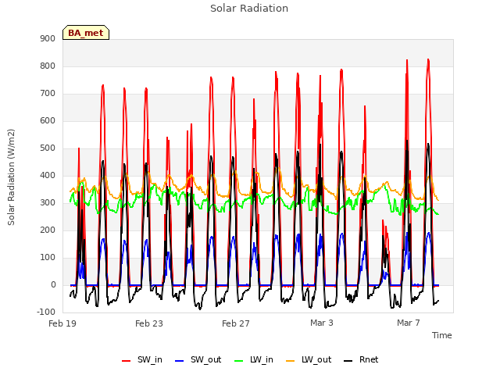Click the 800 y-axis tick label
Viewport: 500px width, 375px height.
(48, 66)
